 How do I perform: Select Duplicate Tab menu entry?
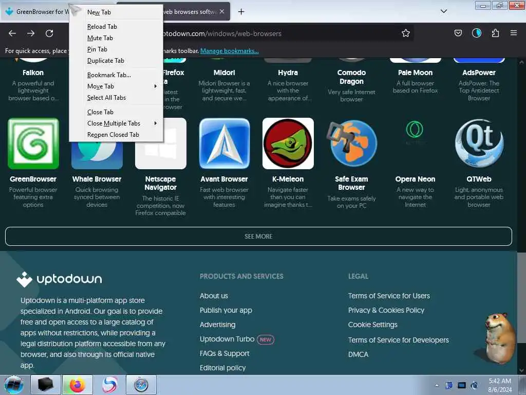click(116, 61)
